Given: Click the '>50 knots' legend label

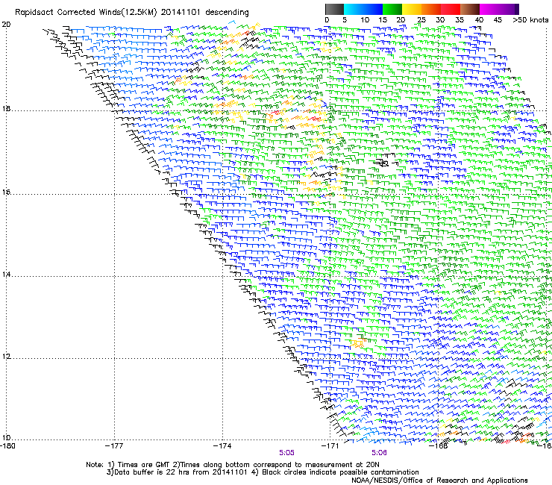Looking at the screenshot, I should (x=530, y=20).
